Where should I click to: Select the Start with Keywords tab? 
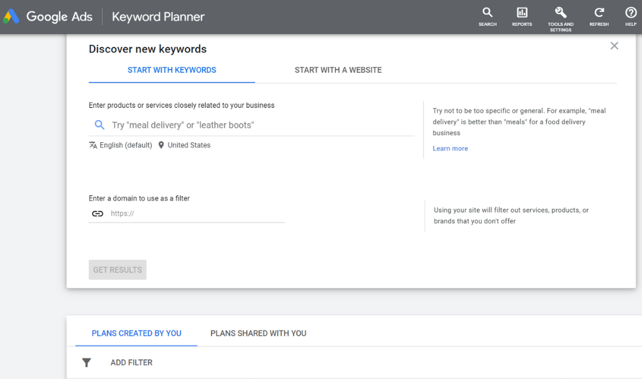click(x=172, y=70)
